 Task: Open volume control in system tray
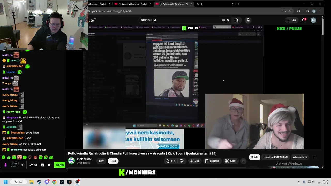(313, 182)
